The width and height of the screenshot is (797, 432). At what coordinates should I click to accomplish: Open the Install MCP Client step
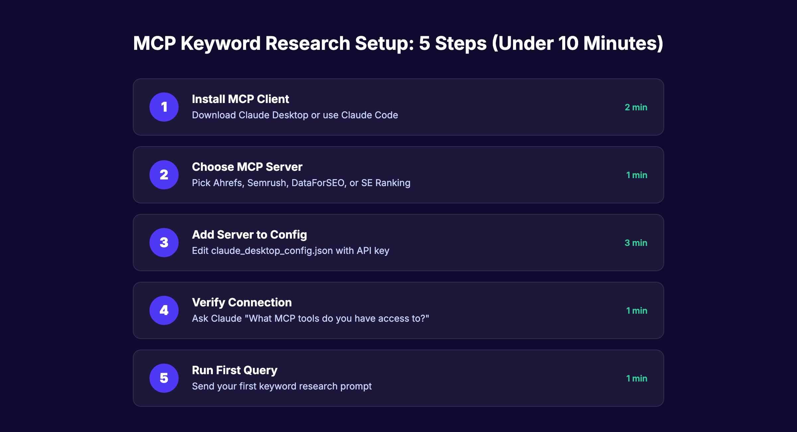point(240,99)
